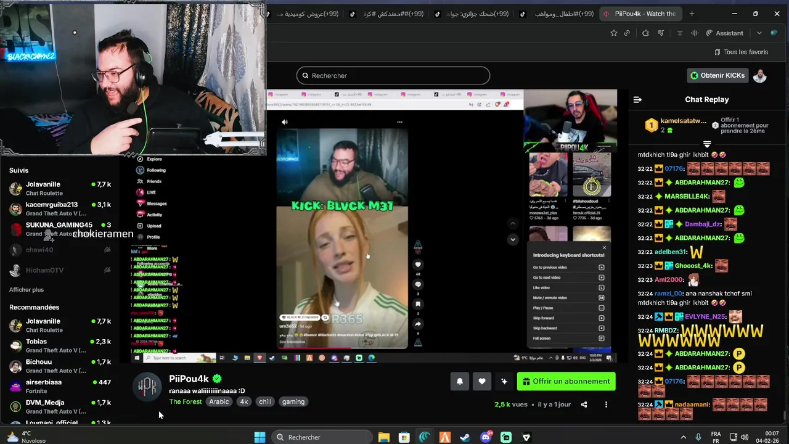789x444 pixels.
Task: Toggle the heart follow button for PiiPou4k
Action: (482, 381)
